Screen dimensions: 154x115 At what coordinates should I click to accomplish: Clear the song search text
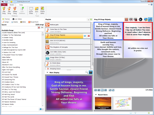(39, 27)
